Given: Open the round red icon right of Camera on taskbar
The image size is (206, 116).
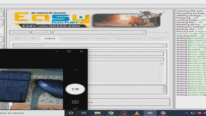Looking at the screenshot, I should [163, 113].
